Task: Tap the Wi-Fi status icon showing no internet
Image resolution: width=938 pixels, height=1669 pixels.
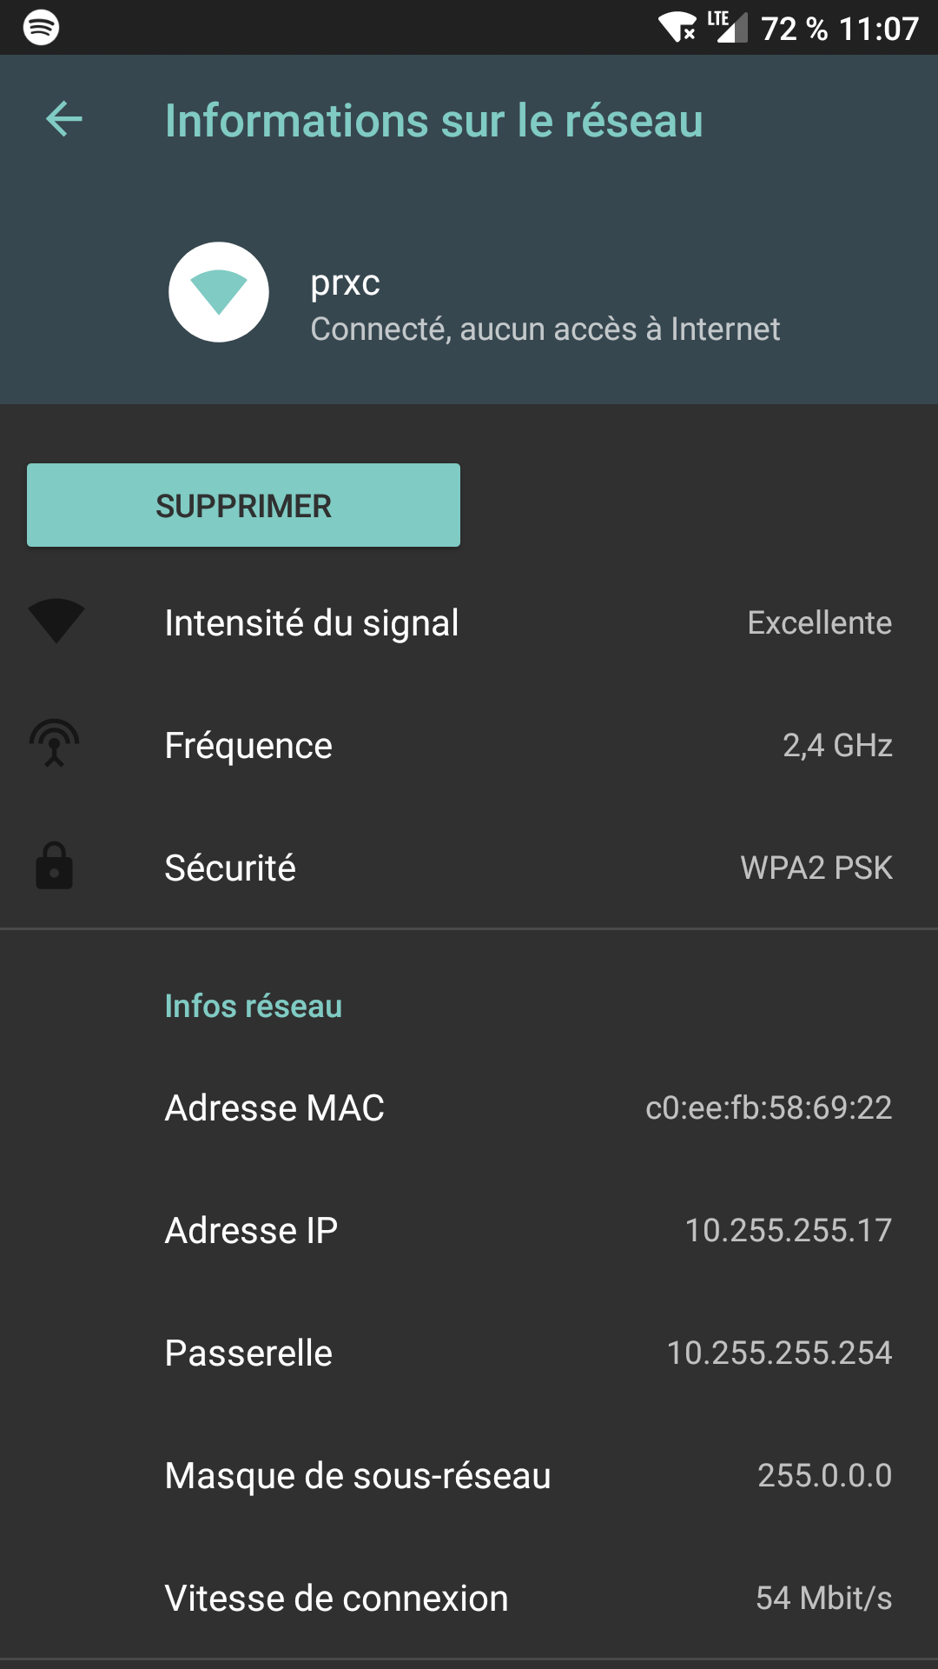Action: pyautogui.click(x=676, y=26)
